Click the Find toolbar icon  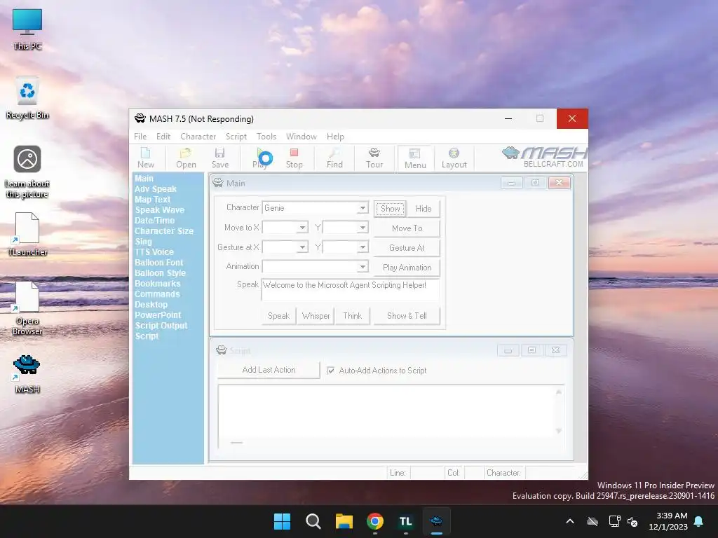coord(334,153)
